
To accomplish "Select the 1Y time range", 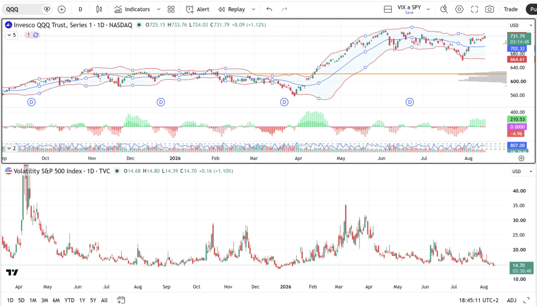I will (82, 300).
